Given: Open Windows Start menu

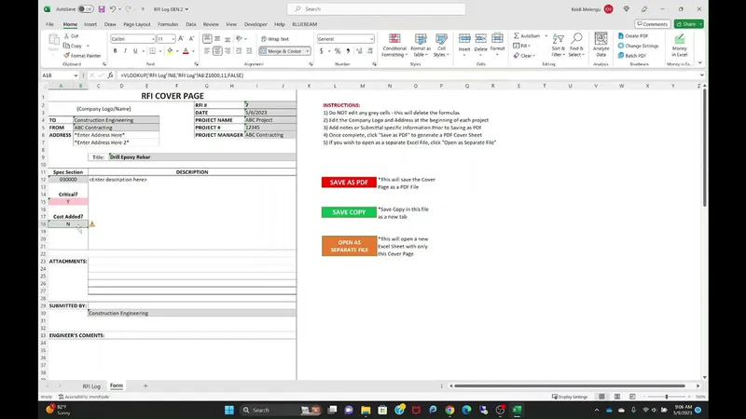Looking at the screenshot, I should click(229, 410).
